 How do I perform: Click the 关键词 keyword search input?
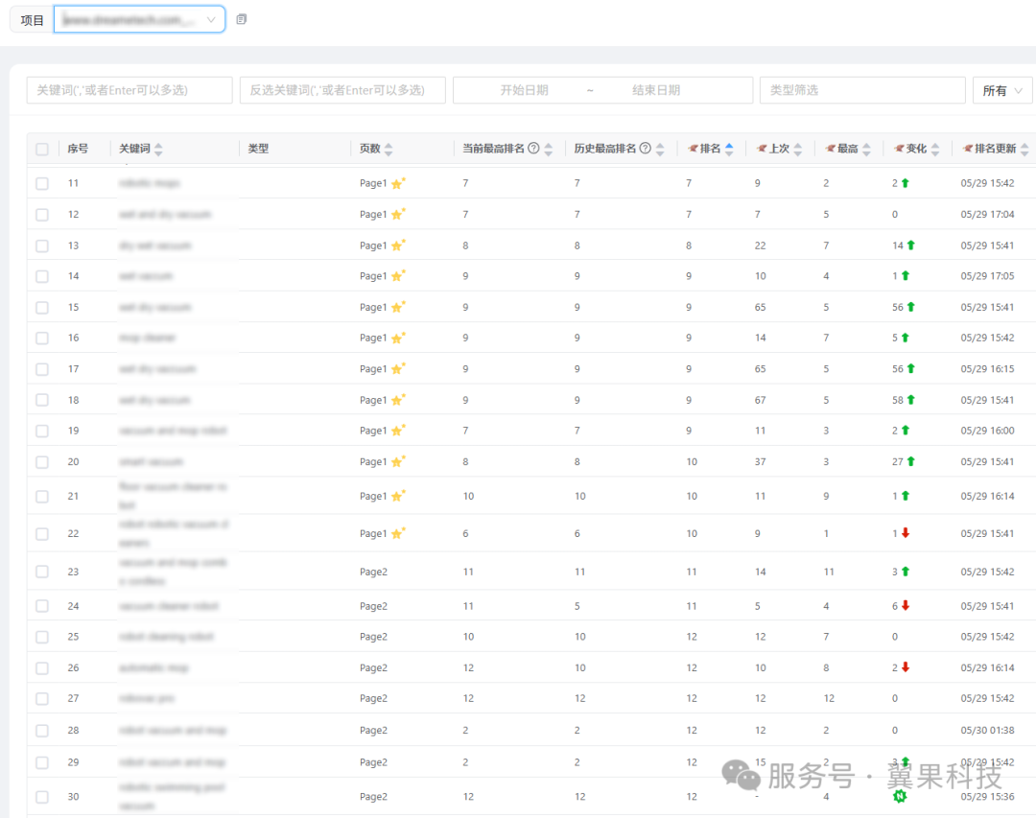pos(129,90)
